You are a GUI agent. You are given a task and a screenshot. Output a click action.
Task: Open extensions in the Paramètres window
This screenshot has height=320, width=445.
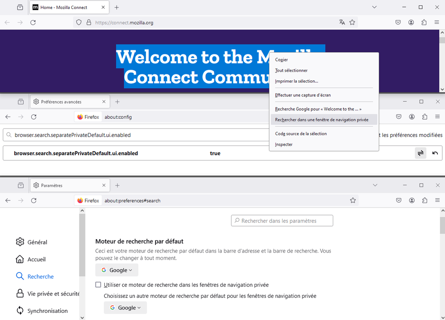click(425, 200)
